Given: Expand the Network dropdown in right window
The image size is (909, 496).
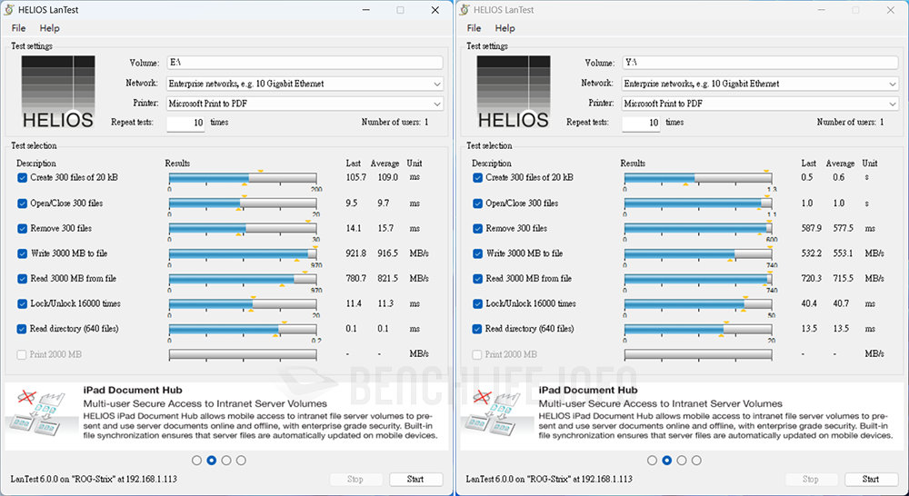Looking at the screenshot, I should (892, 84).
